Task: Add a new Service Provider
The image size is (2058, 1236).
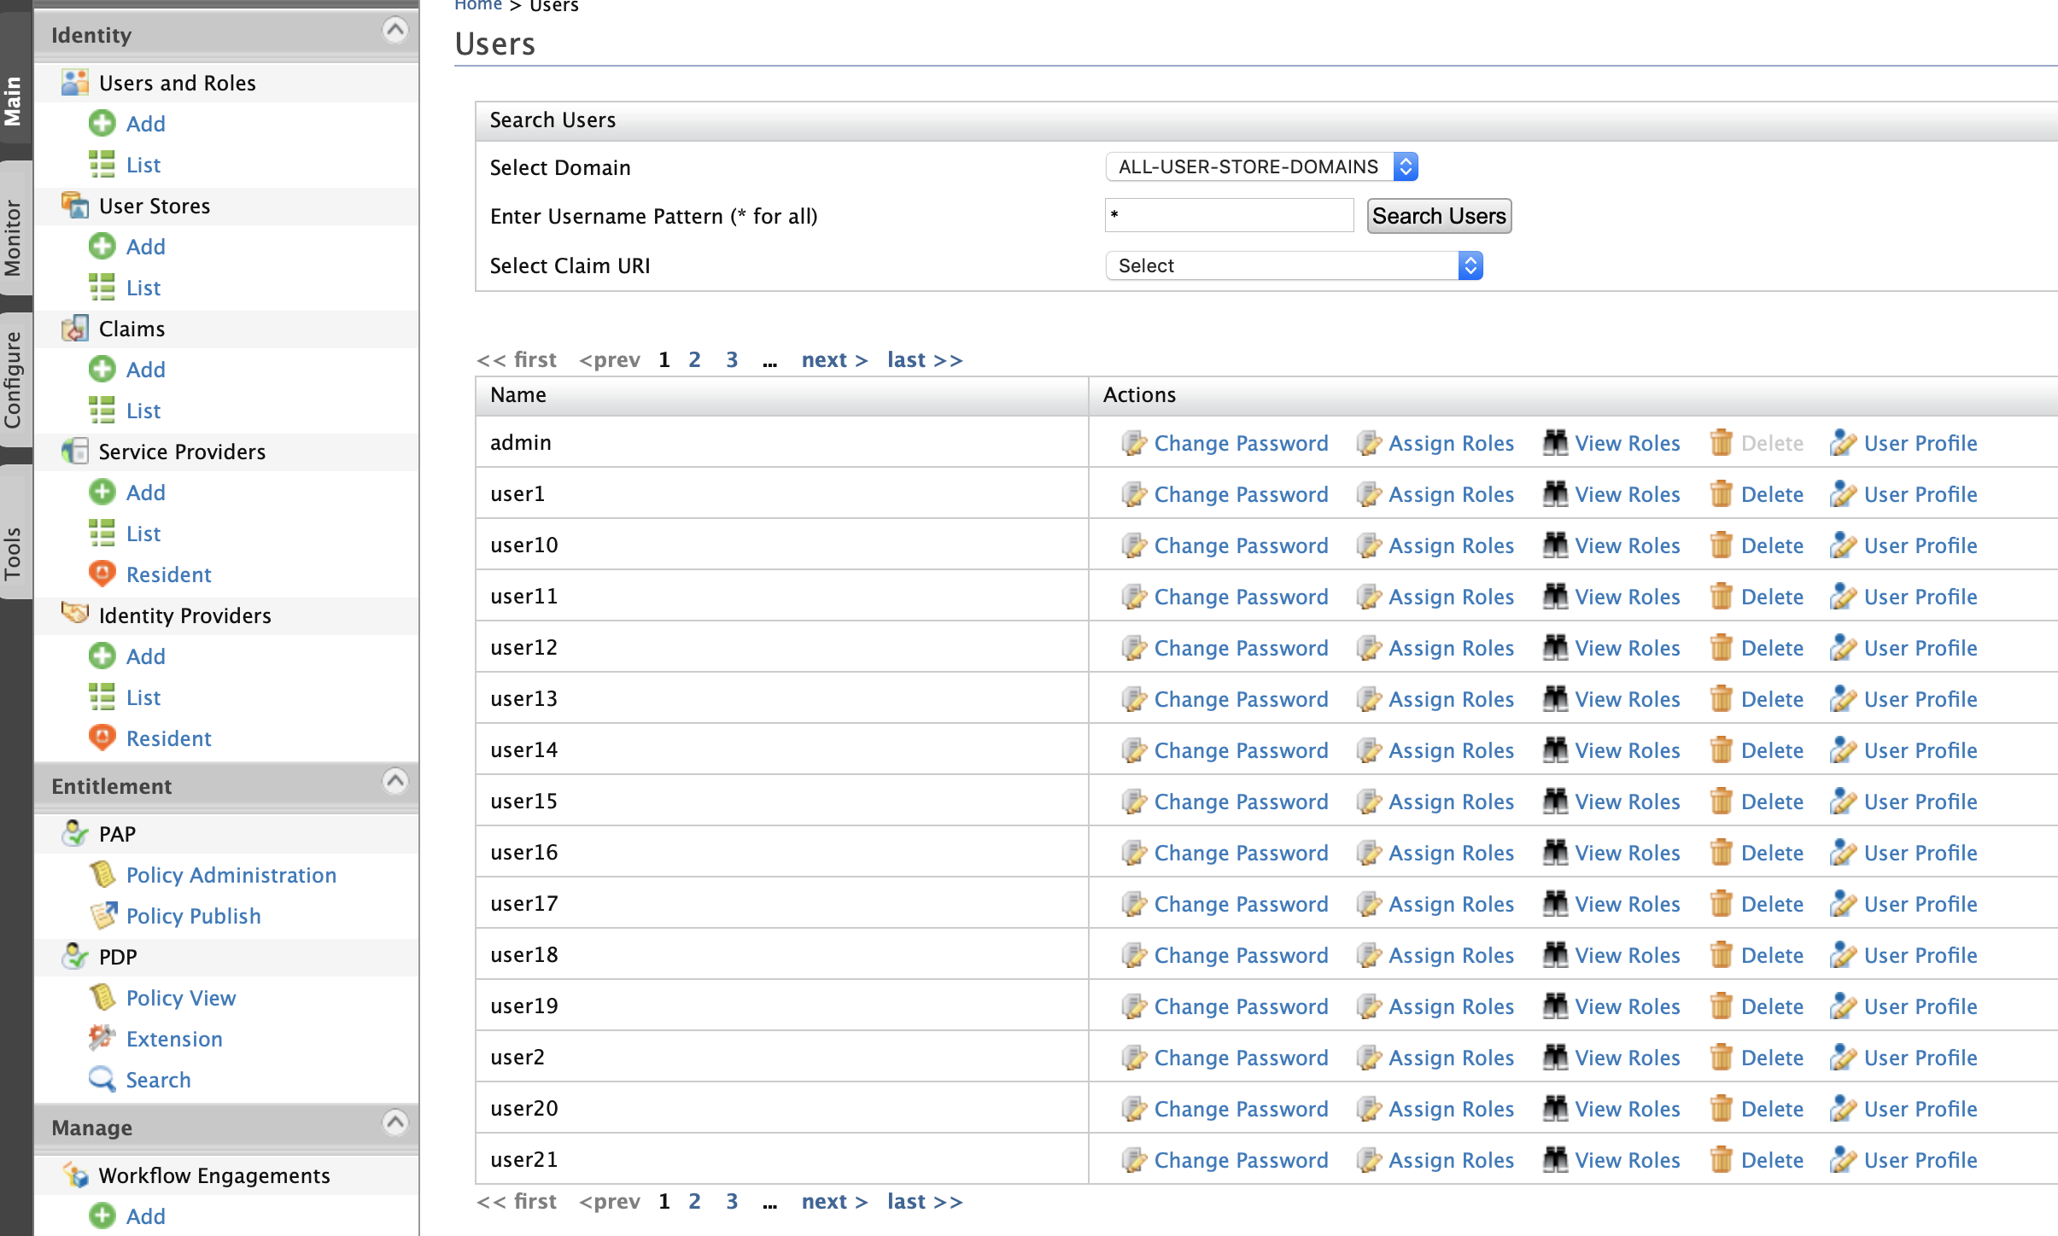Action: point(145,492)
